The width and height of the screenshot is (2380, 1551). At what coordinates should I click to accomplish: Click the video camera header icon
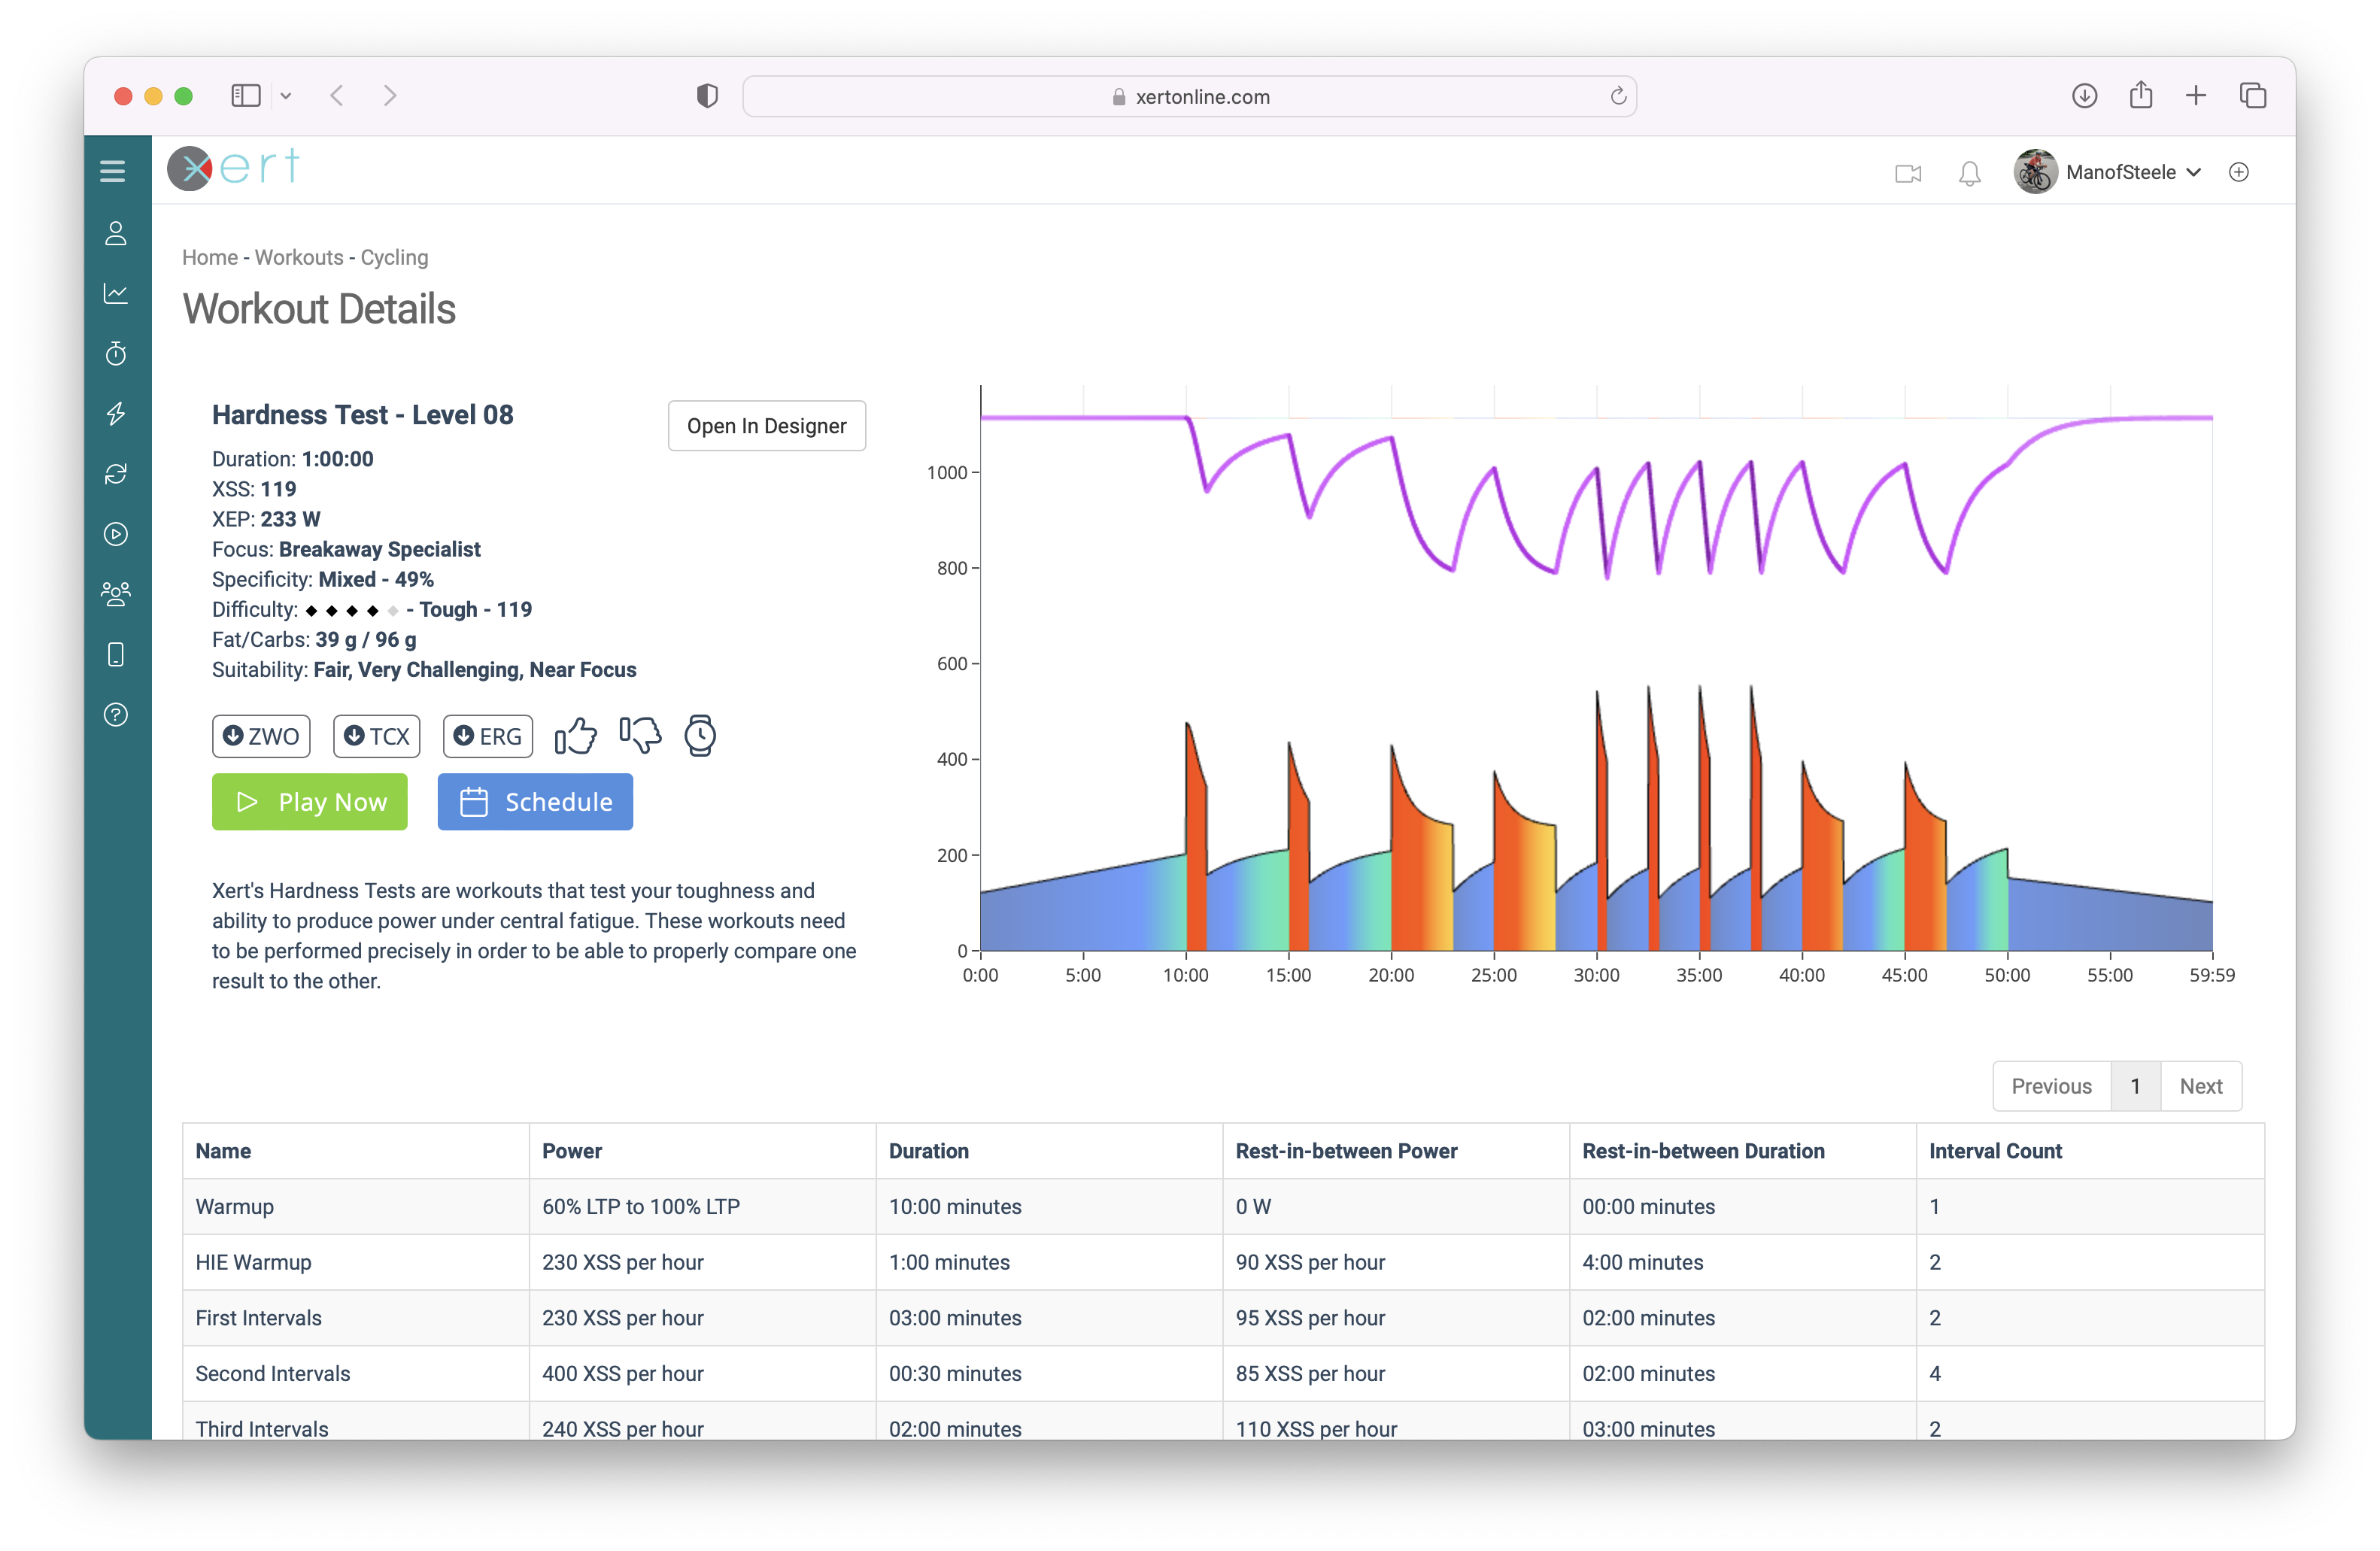(1908, 173)
